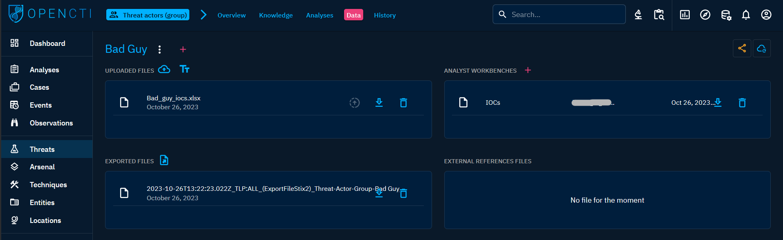783x240 pixels.
Task: Open the share icon at top right
Action: 742,49
